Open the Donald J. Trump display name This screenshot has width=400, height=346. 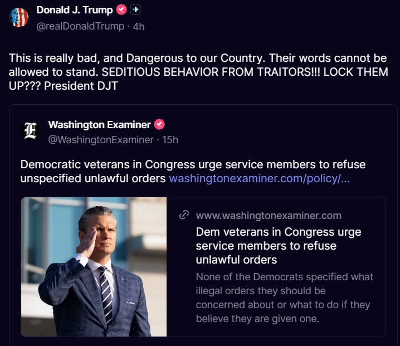pyautogui.click(x=75, y=10)
